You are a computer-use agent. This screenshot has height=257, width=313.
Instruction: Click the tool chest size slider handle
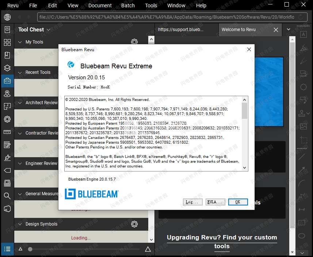click(x=30, y=249)
